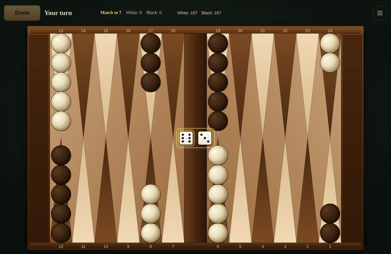Image resolution: width=391 pixels, height=254 pixels.
Task: Click the Done button
Action: 22,13
